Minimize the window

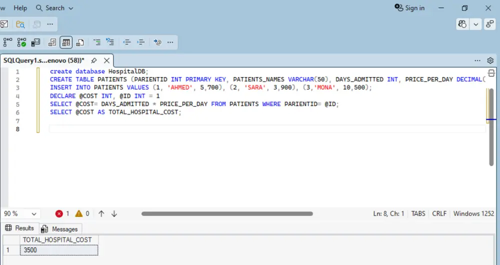click(x=441, y=8)
